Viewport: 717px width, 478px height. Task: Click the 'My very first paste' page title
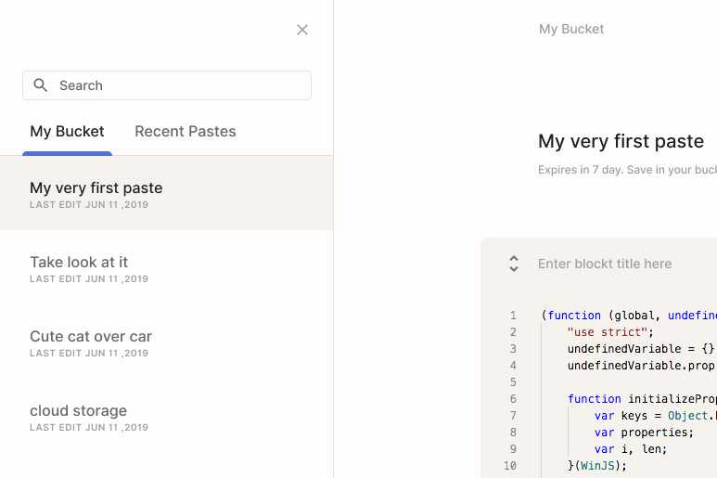(x=621, y=141)
